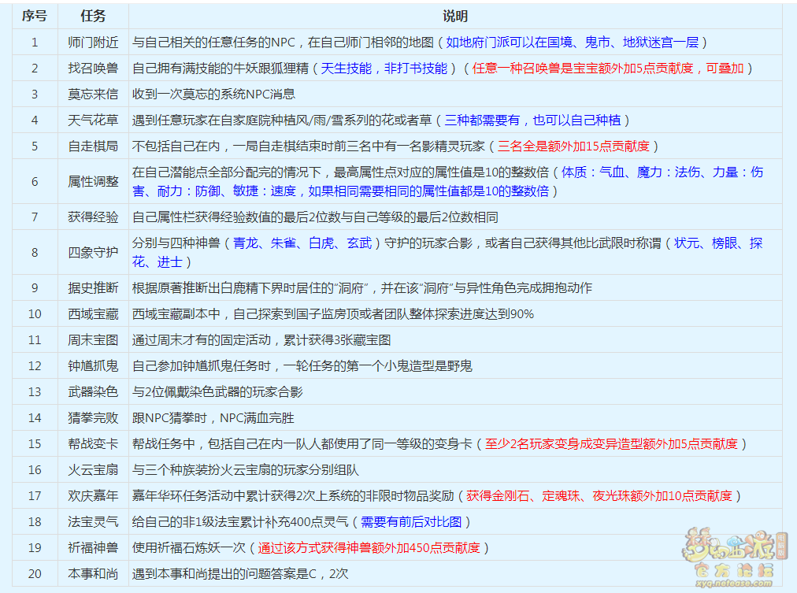Select the task name 猜拳完败
The image size is (797, 593).
[93, 417]
